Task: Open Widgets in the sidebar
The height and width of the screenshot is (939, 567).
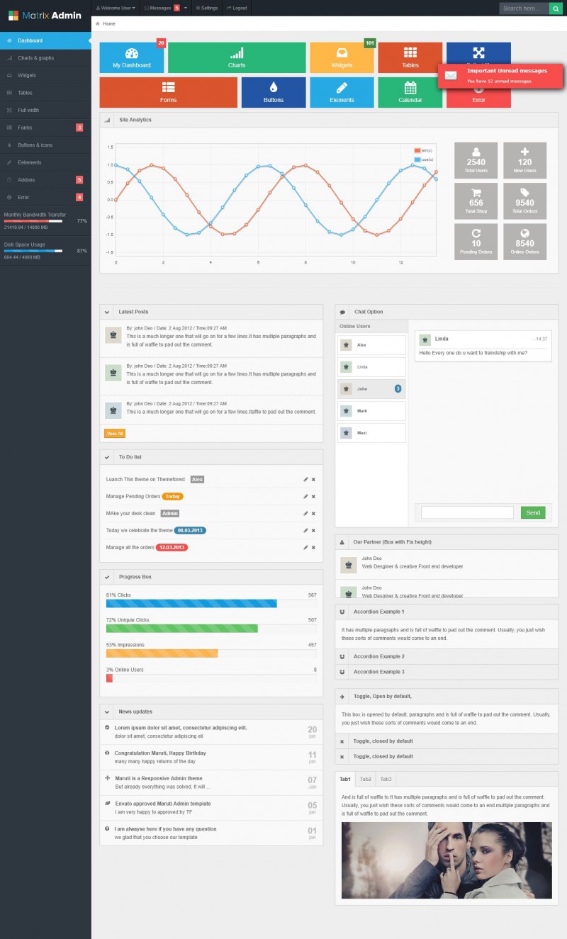Action: pyautogui.click(x=45, y=75)
